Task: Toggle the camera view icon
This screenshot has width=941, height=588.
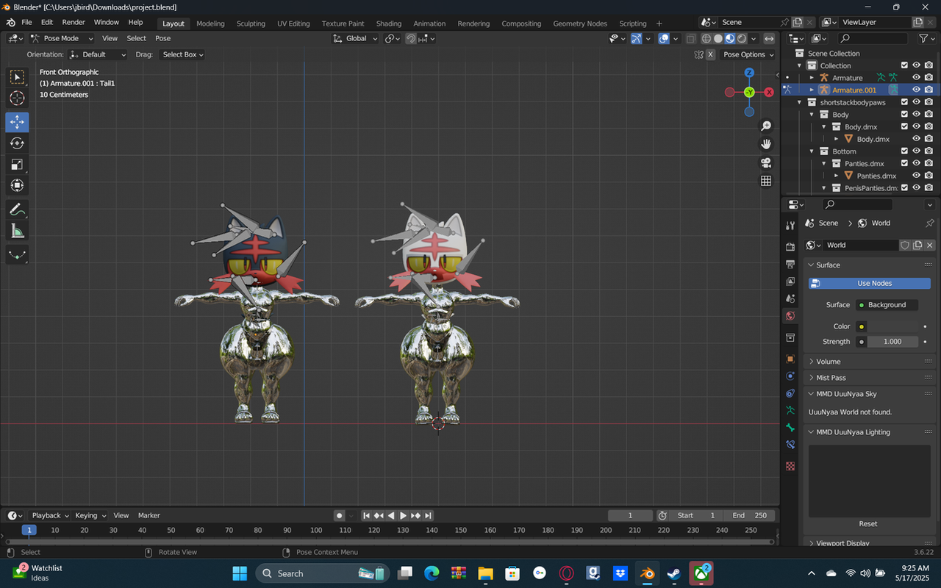Action: tap(766, 162)
